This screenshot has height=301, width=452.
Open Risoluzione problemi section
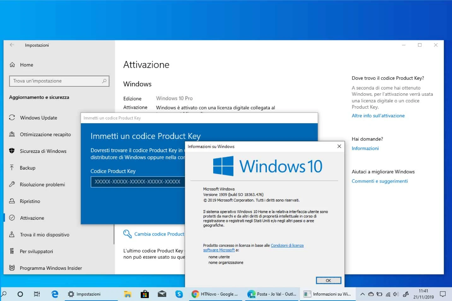click(x=42, y=184)
